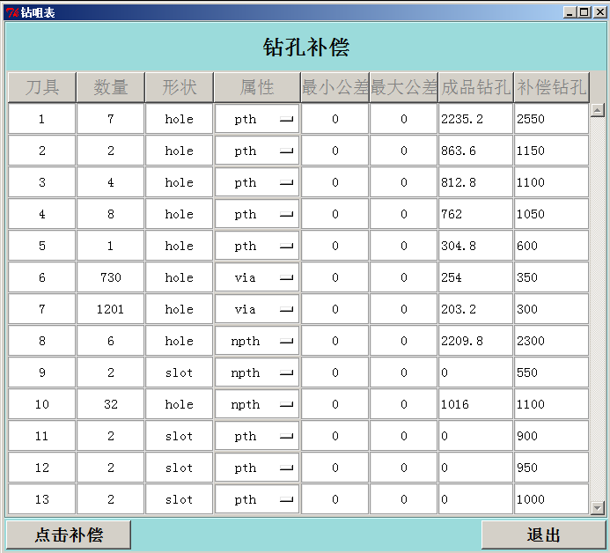Click the 刀具 column header
This screenshot has height=553, width=610.
tap(42, 87)
